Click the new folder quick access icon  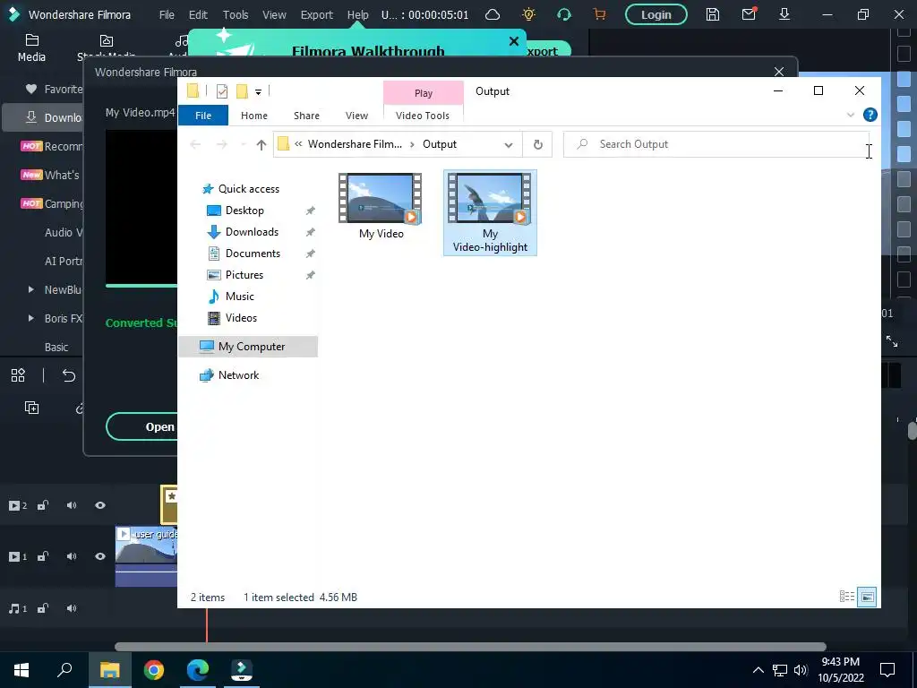[242, 91]
